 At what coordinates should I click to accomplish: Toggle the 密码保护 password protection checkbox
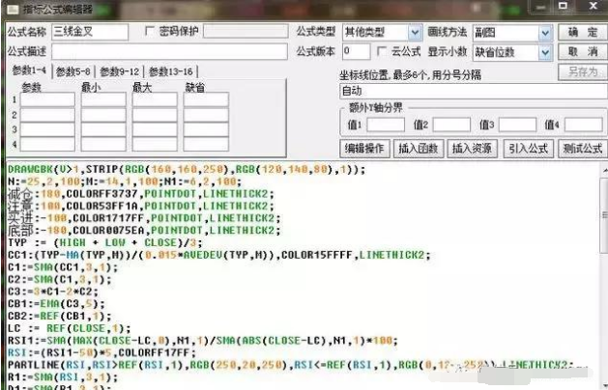[149, 31]
